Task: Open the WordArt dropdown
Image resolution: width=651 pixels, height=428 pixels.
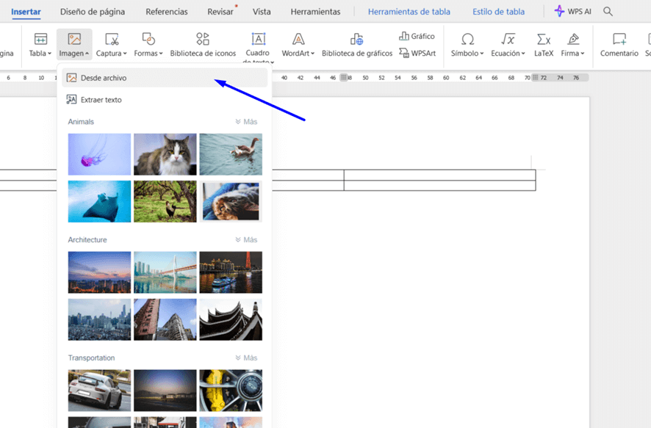Action: pos(298,53)
